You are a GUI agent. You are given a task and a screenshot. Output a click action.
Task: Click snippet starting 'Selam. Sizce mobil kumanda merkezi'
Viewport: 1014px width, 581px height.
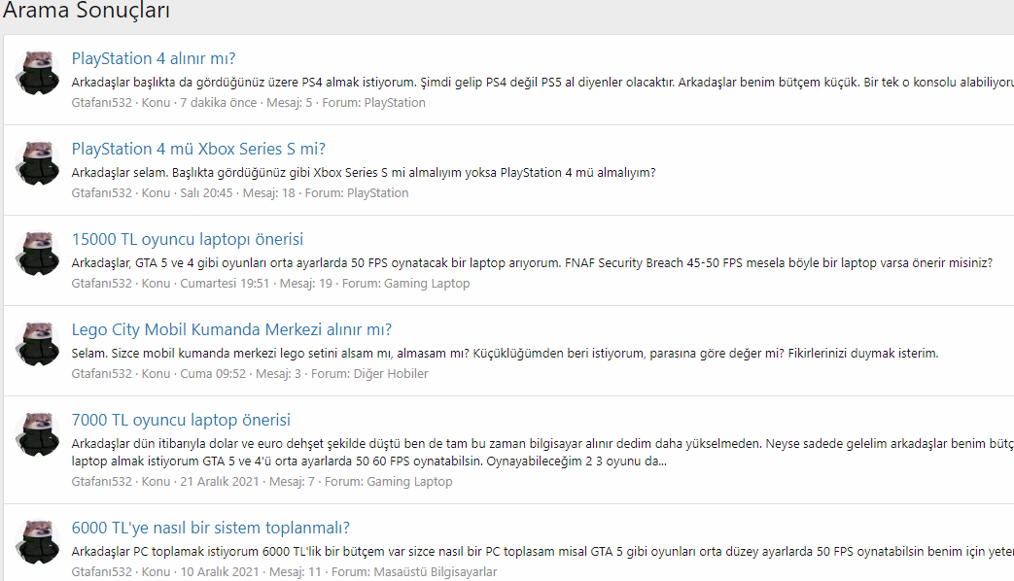505,355
